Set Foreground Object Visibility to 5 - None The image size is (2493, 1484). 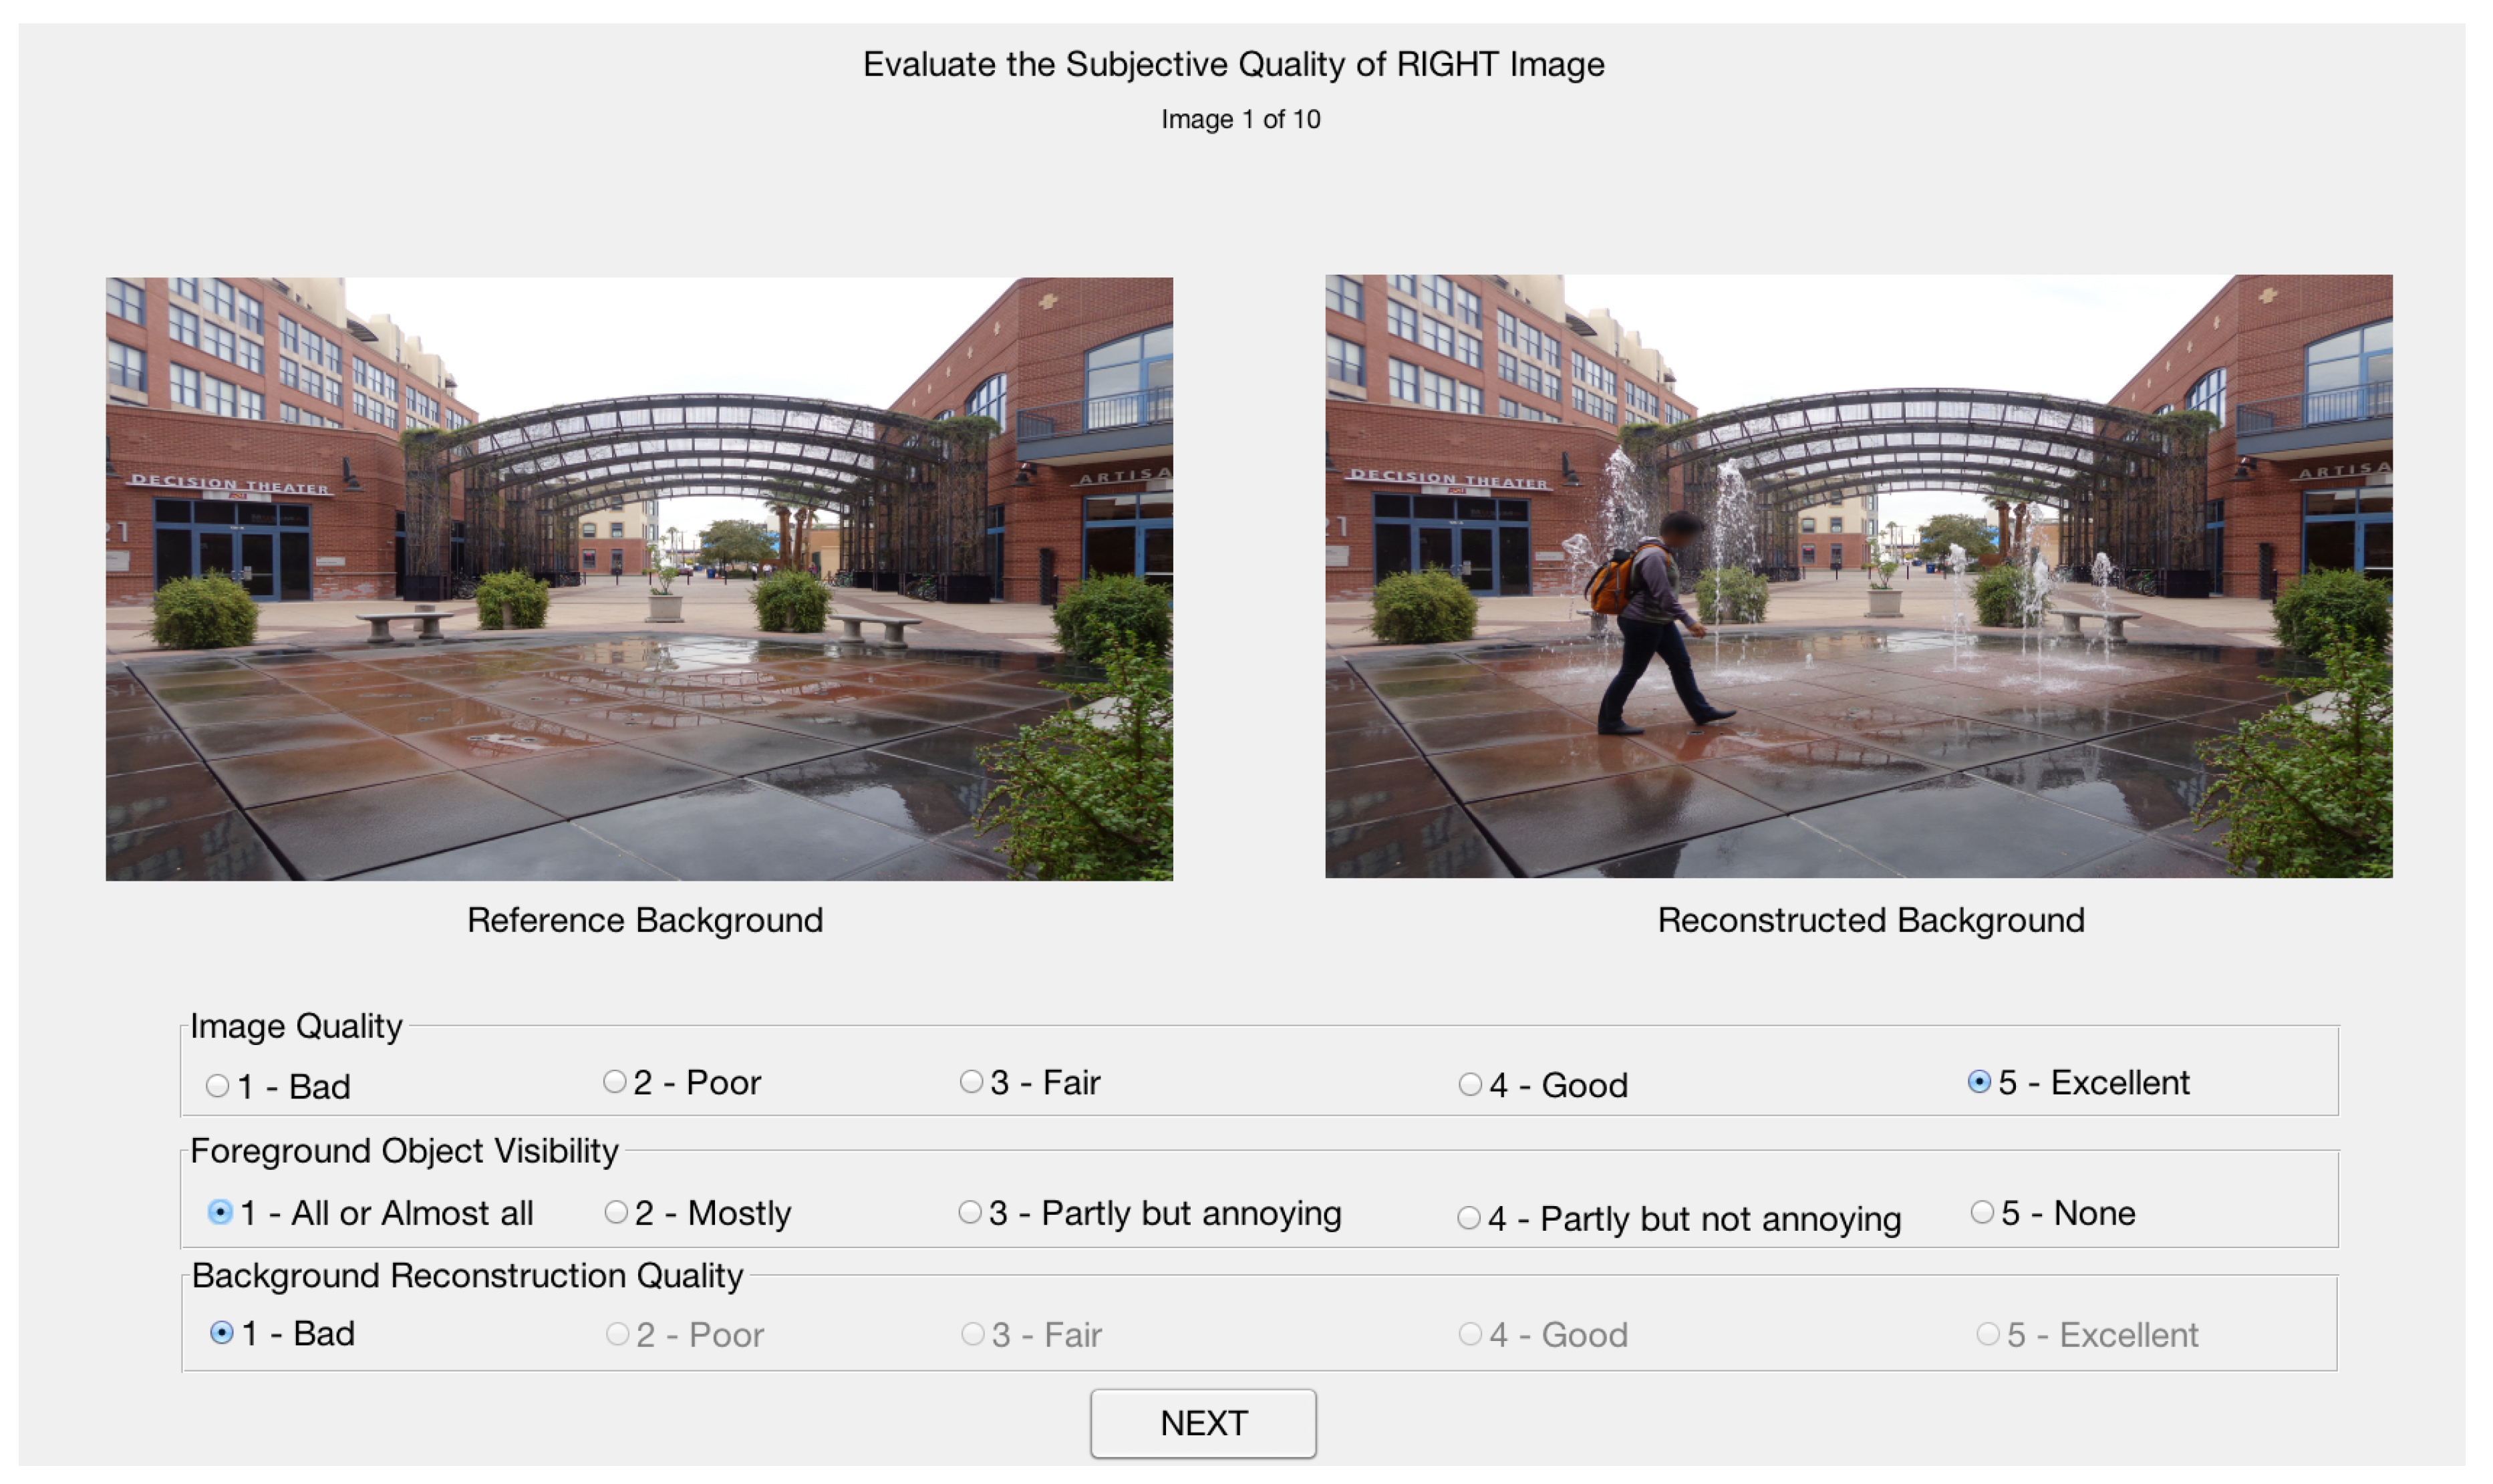[x=1981, y=1213]
